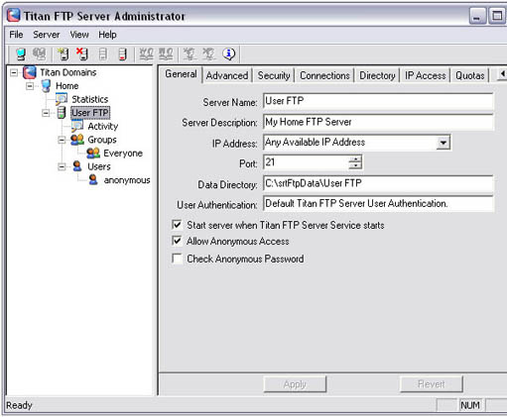507x417 pixels.
Task: Select the Statistics node in the tree
Action: click(90, 99)
